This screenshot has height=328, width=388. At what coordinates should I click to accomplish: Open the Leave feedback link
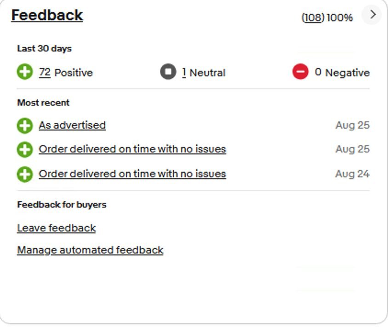pos(57,228)
